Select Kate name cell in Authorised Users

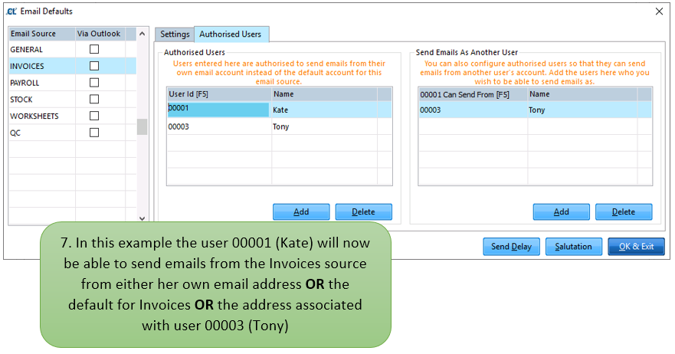[325, 110]
